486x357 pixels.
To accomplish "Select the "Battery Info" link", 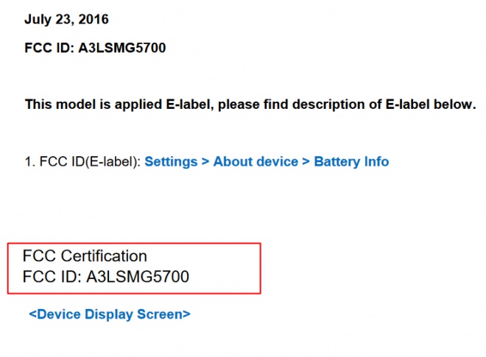I will (351, 161).
